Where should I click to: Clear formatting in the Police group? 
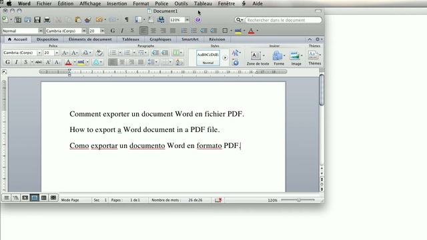99,53
